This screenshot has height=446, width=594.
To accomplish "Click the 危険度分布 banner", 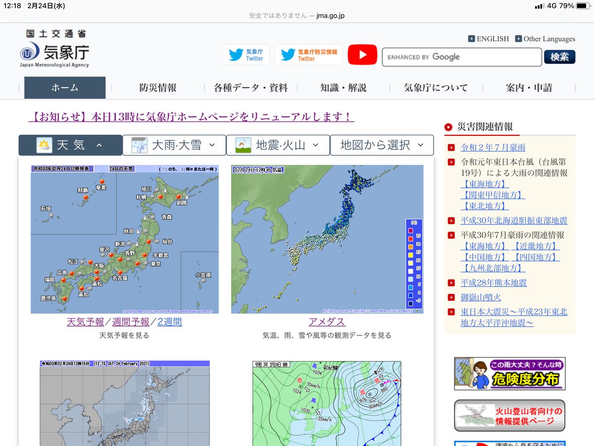I will [510, 374].
